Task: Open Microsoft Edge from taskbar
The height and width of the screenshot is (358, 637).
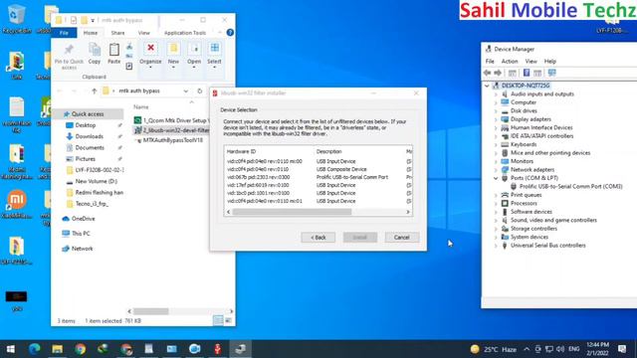Action: click(x=35, y=349)
